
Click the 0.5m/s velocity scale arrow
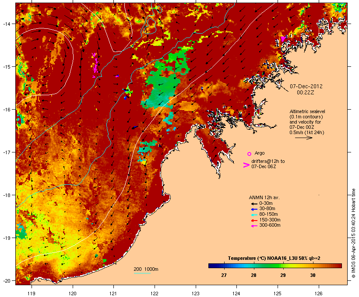pyautogui.click(x=303, y=138)
